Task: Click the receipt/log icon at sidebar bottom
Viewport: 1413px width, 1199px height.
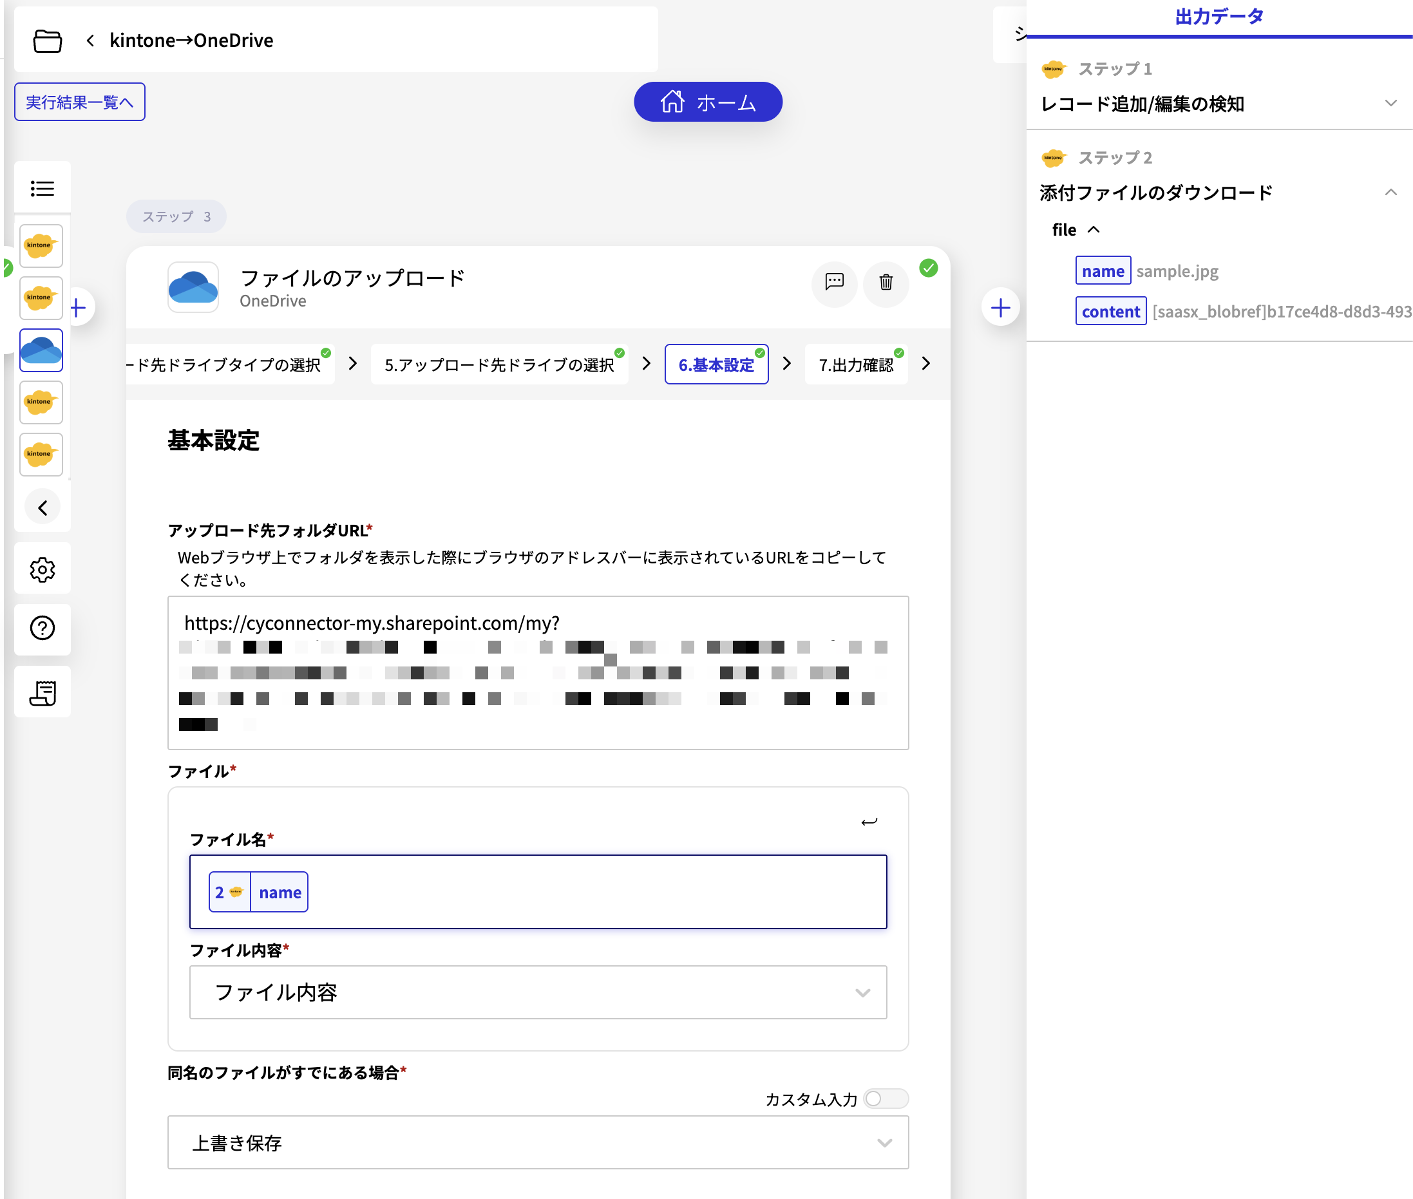Action: [42, 692]
